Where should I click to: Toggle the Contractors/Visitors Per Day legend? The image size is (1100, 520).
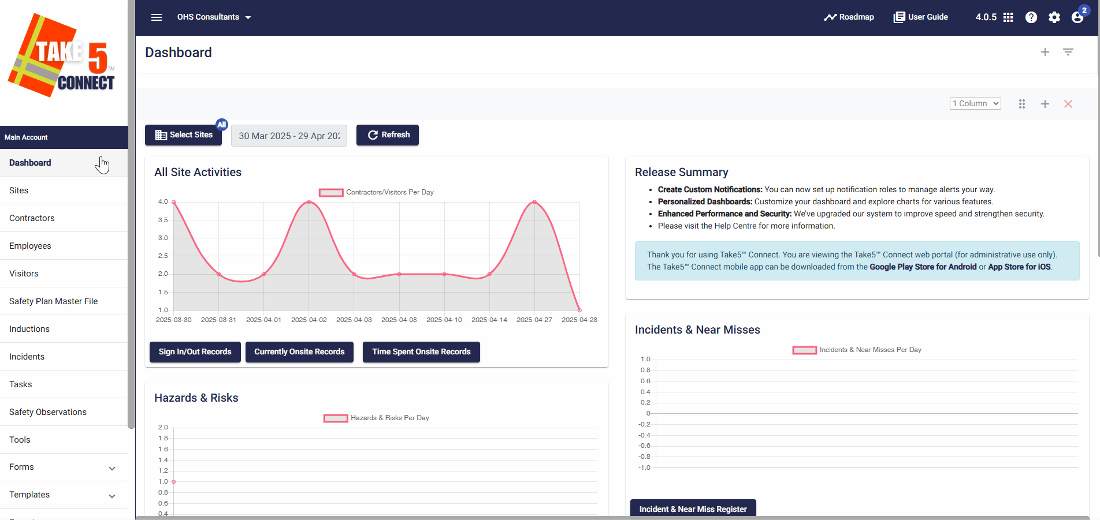(x=376, y=192)
